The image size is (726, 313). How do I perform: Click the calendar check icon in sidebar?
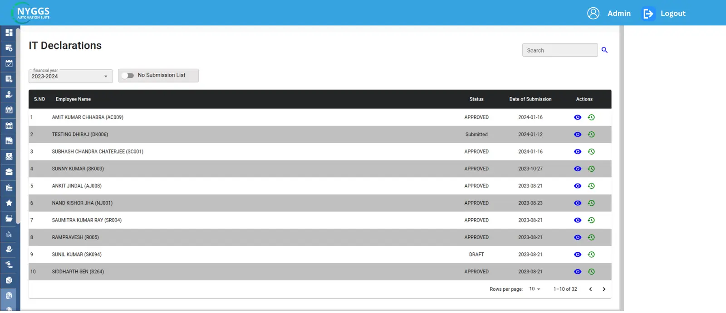point(9,63)
